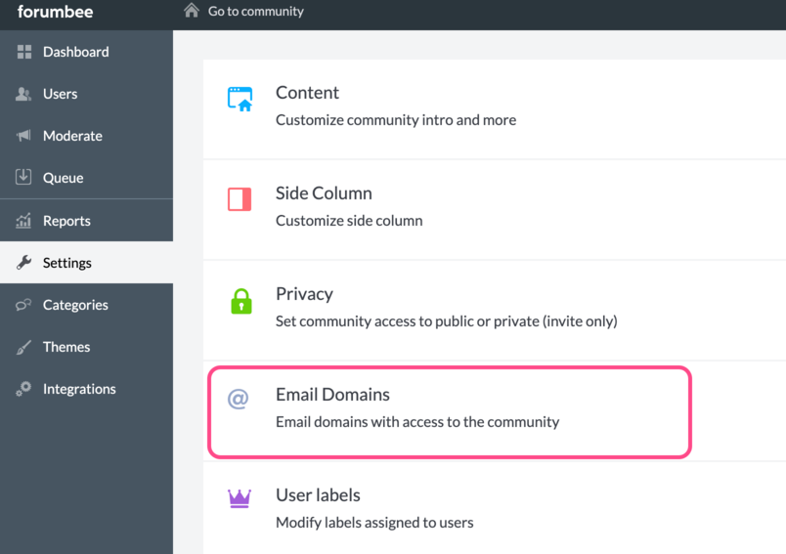Image resolution: width=786 pixels, height=554 pixels.
Task: Select the Reports sidebar entry
Action: click(x=86, y=221)
